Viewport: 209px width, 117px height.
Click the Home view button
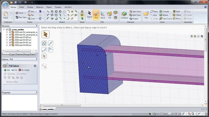(20, 13)
